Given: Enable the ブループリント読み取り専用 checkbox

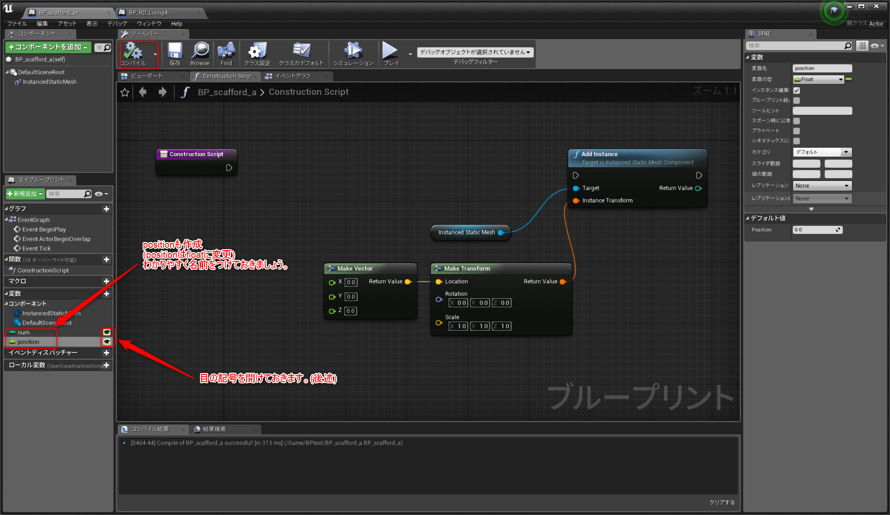Looking at the screenshot, I should point(797,101).
